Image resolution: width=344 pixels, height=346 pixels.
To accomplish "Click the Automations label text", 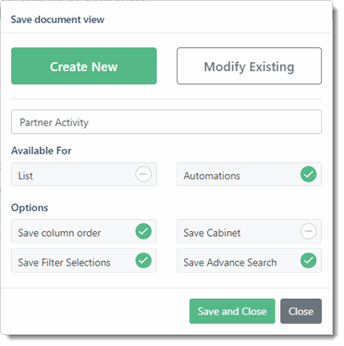I will coord(212,176).
